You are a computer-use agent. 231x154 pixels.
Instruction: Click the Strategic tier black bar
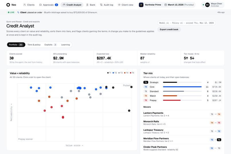pyautogui.click(x=170, y=82)
